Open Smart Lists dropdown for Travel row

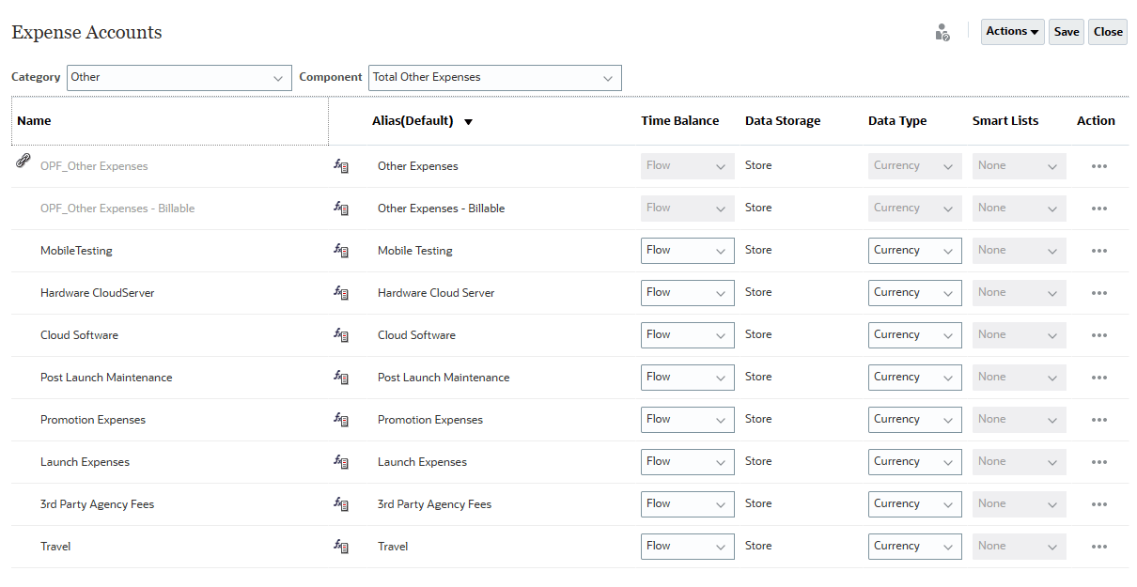[x=1020, y=547]
